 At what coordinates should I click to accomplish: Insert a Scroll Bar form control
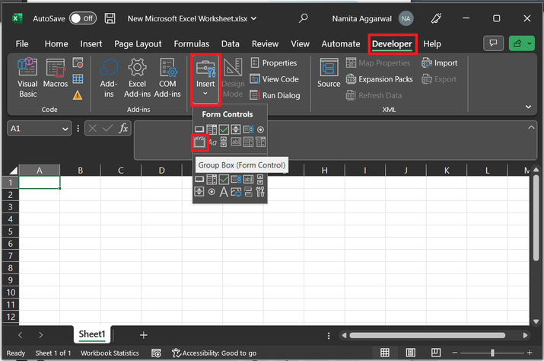[224, 142]
